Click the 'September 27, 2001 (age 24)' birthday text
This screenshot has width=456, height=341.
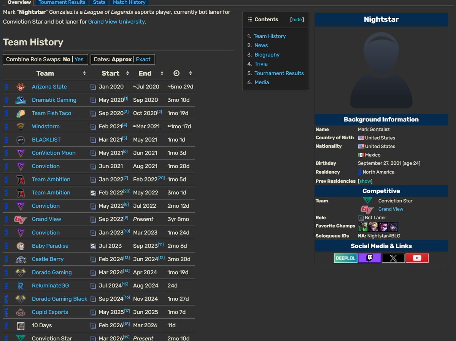tap(389, 163)
